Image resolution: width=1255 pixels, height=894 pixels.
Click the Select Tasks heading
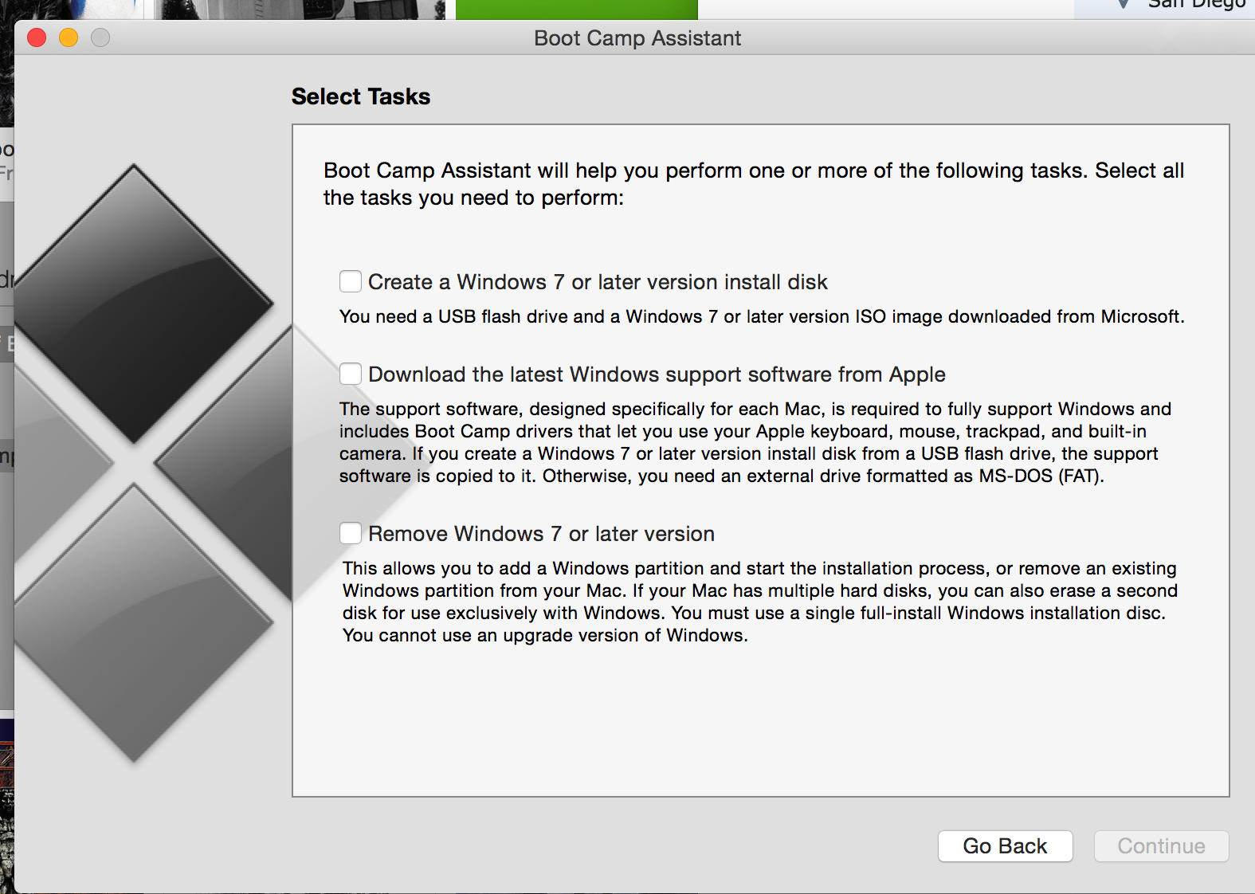[x=361, y=96]
